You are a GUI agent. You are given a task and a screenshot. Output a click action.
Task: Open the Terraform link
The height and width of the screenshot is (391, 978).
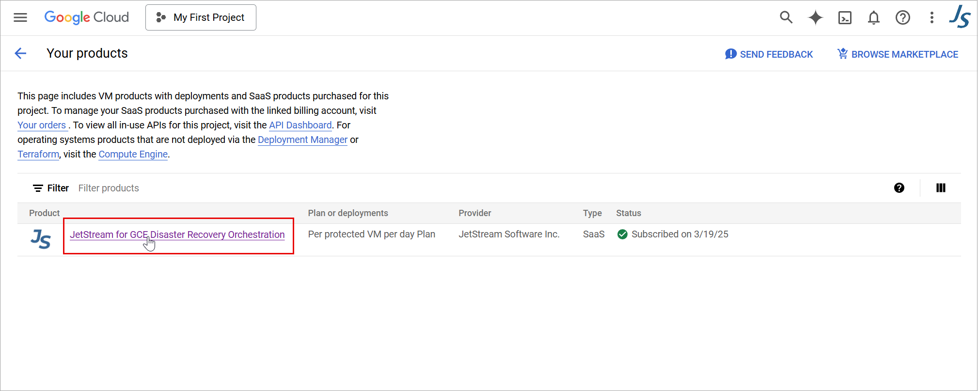(x=38, y=154)
